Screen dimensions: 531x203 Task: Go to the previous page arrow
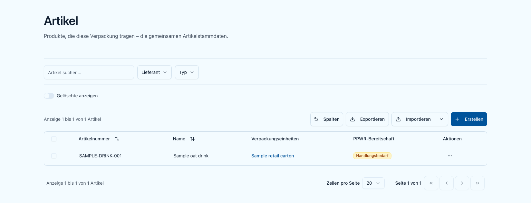(447, 183)
